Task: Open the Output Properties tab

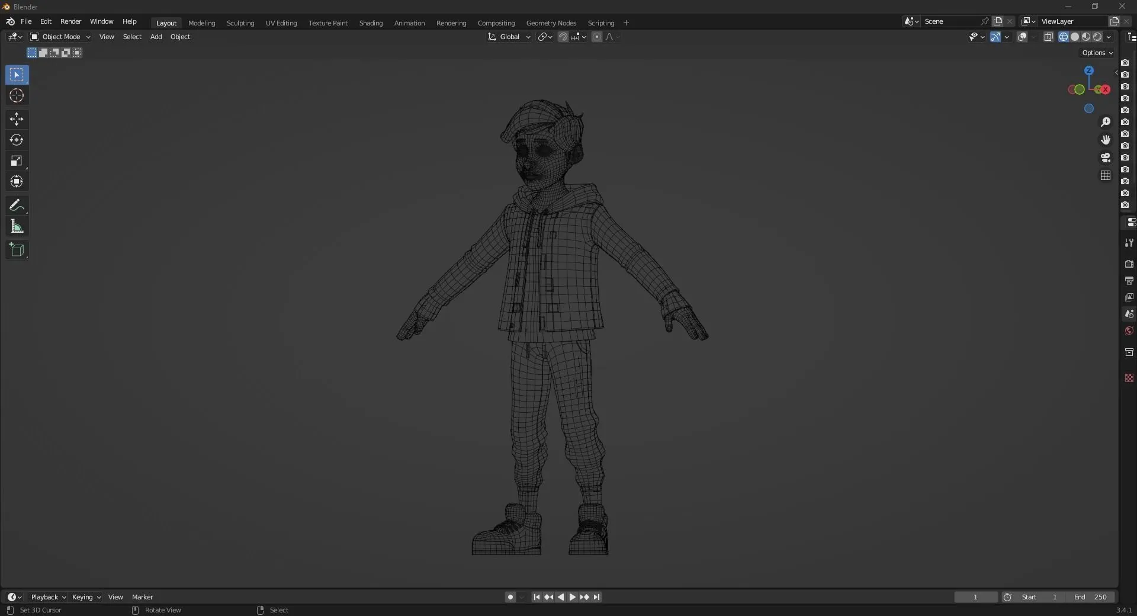Action: (1130, 280)
